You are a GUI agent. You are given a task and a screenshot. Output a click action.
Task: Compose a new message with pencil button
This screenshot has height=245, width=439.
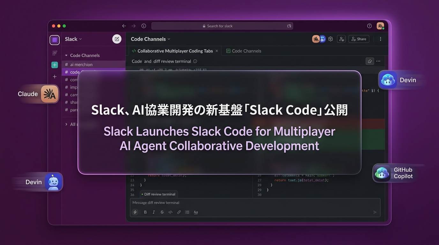(x=117, y=39)
